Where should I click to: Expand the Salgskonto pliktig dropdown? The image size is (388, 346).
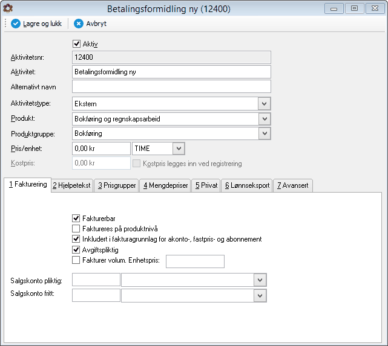(x=260, y=280)
